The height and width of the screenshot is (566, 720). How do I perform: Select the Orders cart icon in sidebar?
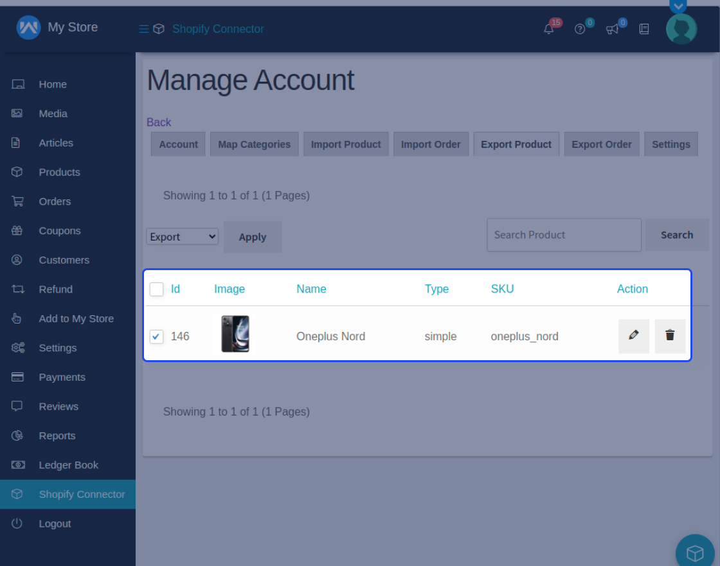(18, 201)
